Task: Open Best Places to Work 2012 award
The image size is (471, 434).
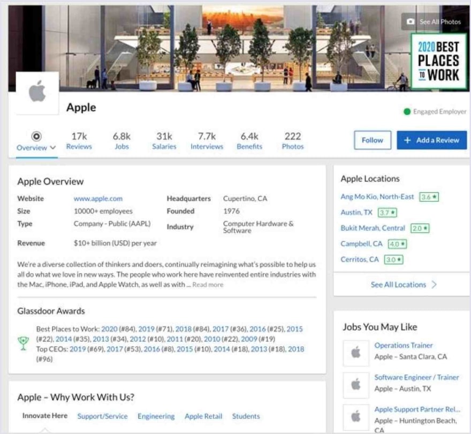Action: coord(138,339)
